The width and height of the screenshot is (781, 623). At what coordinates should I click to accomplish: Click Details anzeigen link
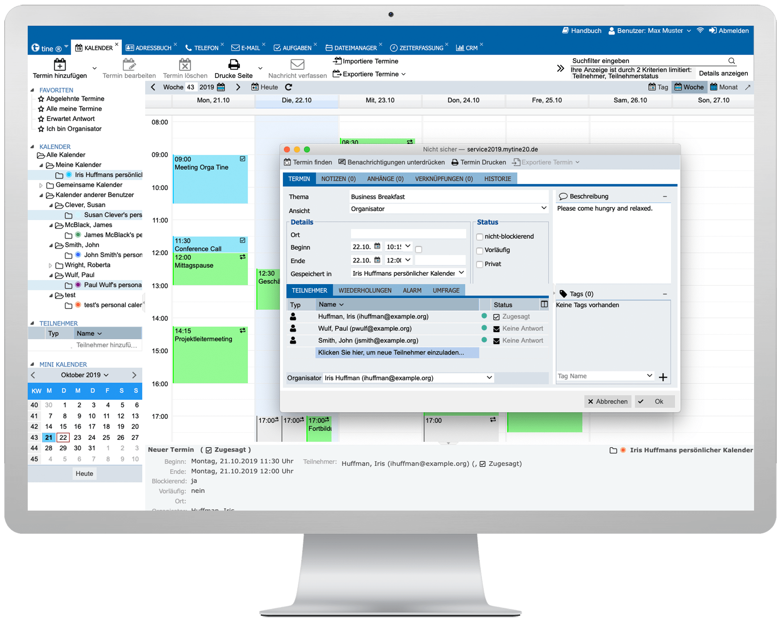[723, 73]
